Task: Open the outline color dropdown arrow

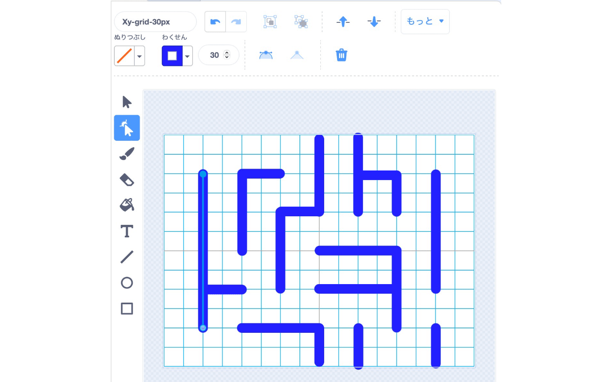Action: 187,56
